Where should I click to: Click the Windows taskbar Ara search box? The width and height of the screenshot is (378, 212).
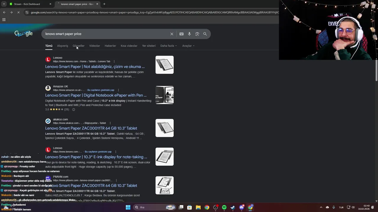point(155,207)
